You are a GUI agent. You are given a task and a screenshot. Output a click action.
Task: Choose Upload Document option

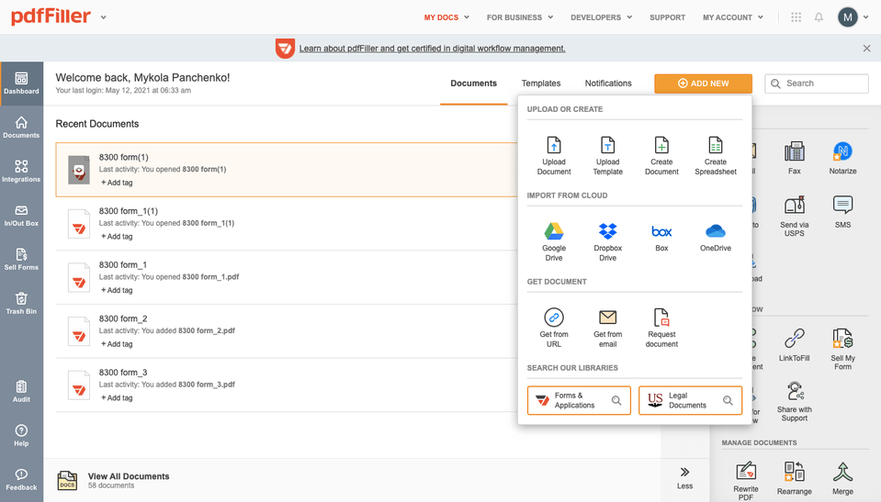click(554, 155)
